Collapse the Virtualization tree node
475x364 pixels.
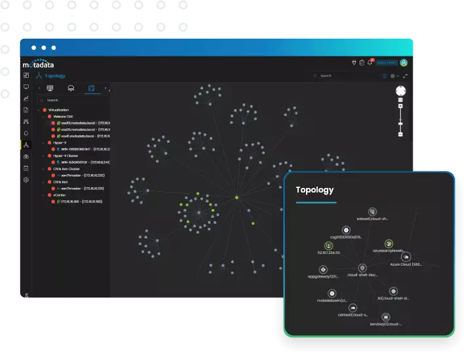tap(39, 110)
